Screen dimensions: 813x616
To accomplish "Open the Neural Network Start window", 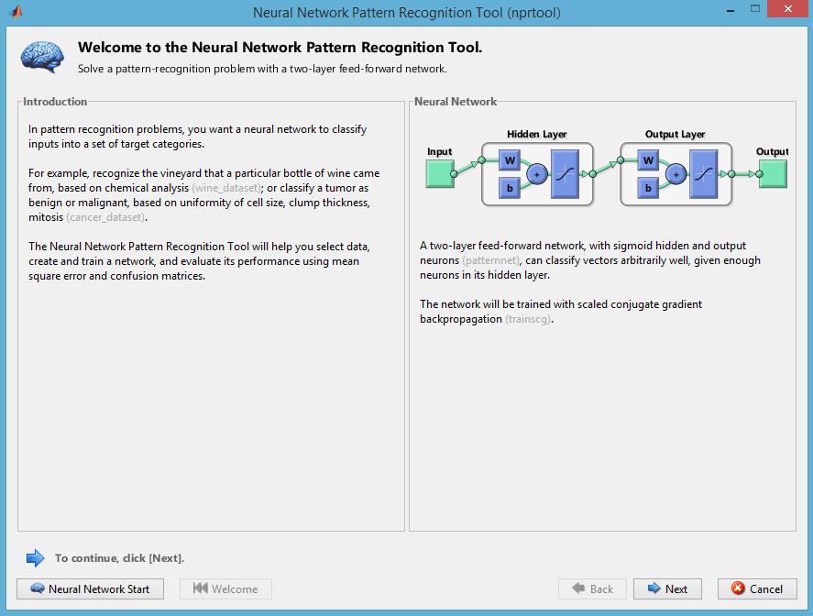I will 90,589.
